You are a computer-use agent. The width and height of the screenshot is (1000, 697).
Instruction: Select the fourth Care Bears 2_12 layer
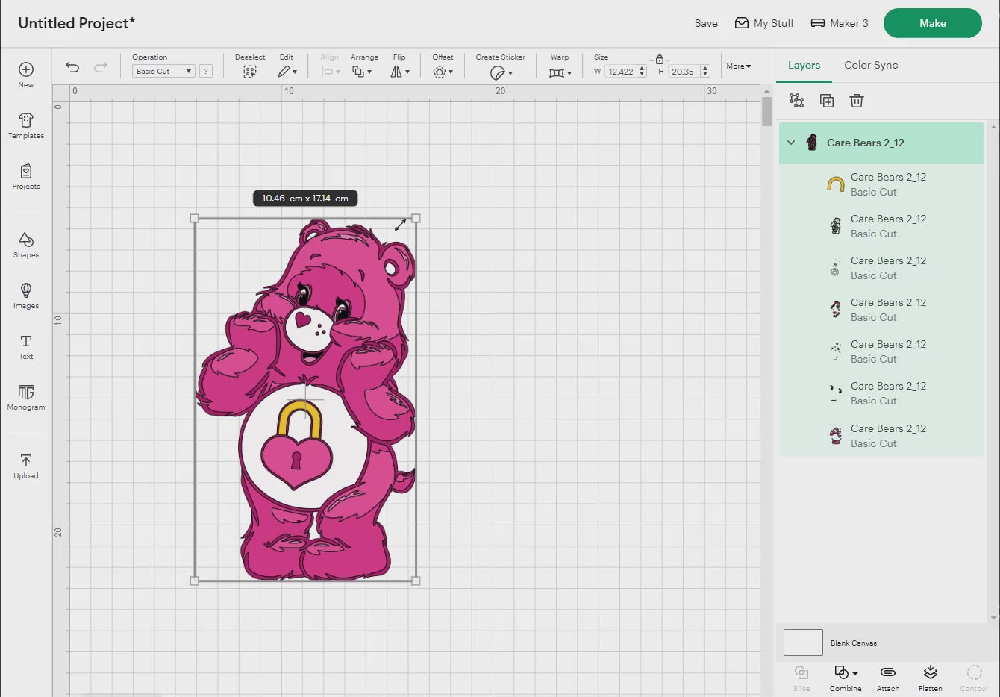881,310
